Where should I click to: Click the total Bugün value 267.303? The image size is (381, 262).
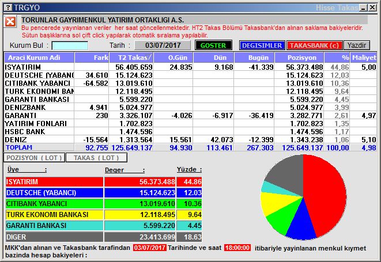(260, 147)
